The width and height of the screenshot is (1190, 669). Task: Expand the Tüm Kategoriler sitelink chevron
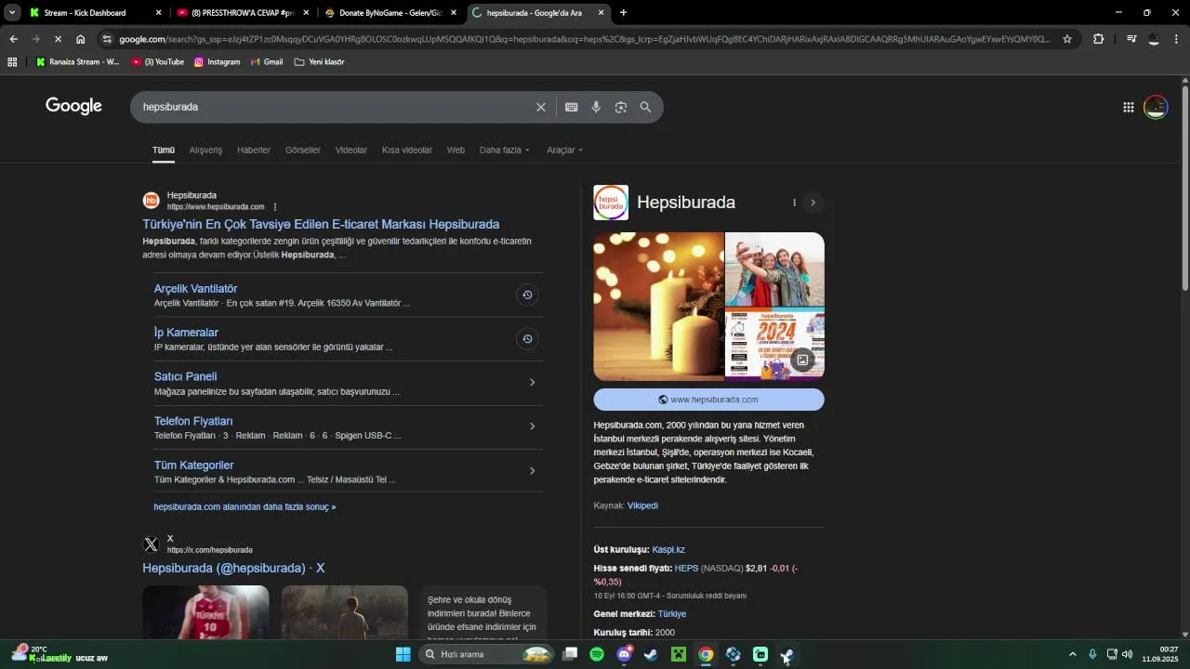tap(532, 471)
